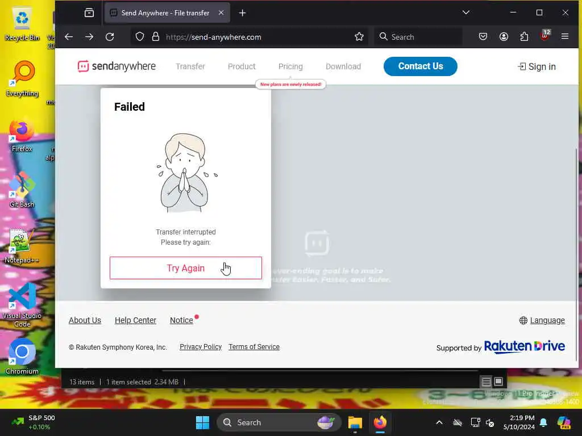The width and height of the screenshot is (582, 436).
Task: Open Firefox View icon in tab bar
Action: pos(89,13)
